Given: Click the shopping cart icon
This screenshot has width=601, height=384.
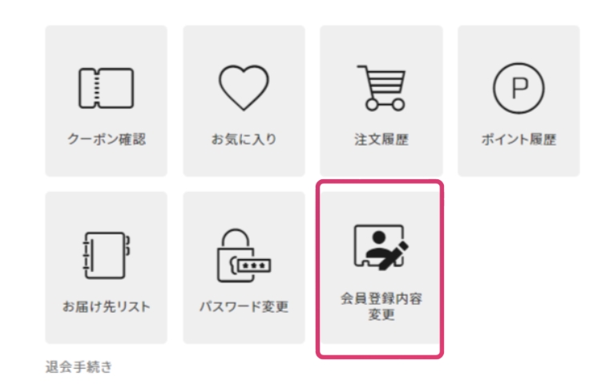Looking at the screenshot, I should (381, 88).
